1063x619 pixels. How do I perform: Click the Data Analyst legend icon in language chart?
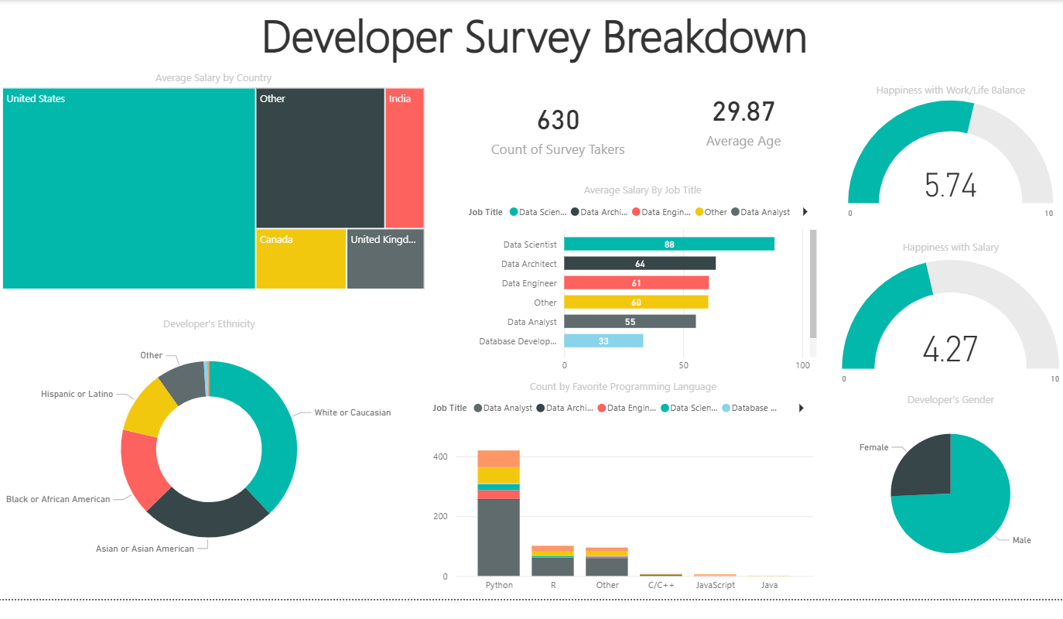coord(478,408)
